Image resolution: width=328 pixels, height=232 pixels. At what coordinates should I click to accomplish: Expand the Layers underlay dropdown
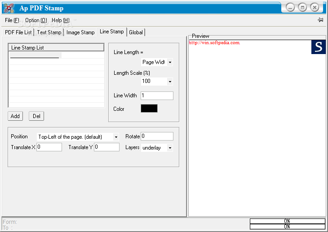tap(170, 148)
